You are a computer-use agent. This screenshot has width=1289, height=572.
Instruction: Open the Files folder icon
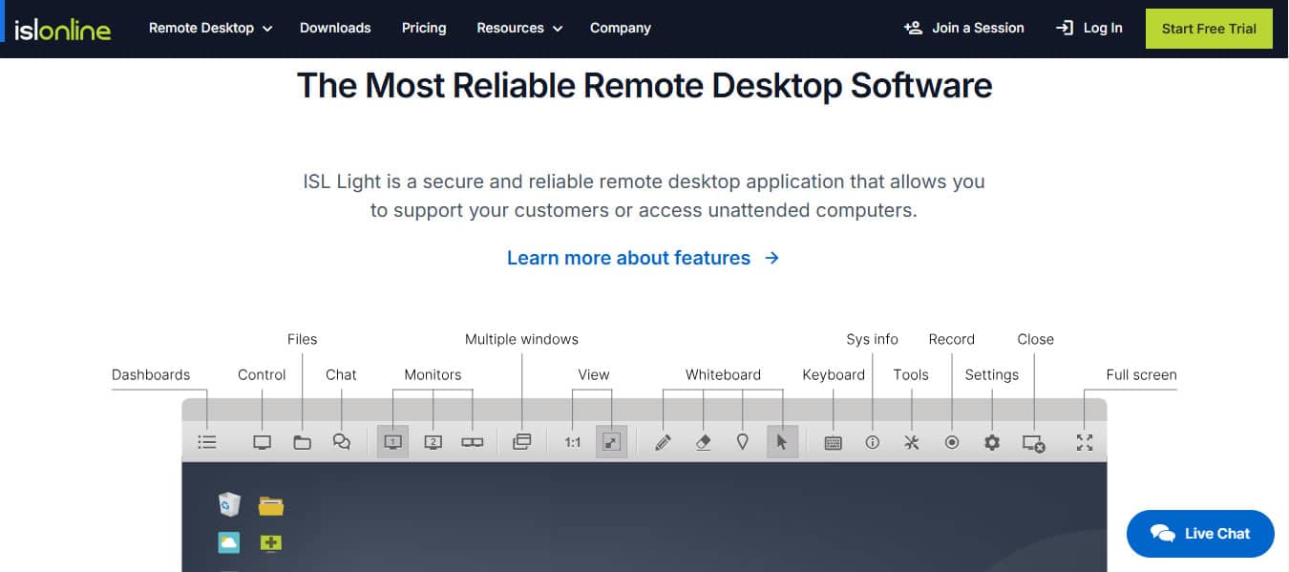(302, 442)
